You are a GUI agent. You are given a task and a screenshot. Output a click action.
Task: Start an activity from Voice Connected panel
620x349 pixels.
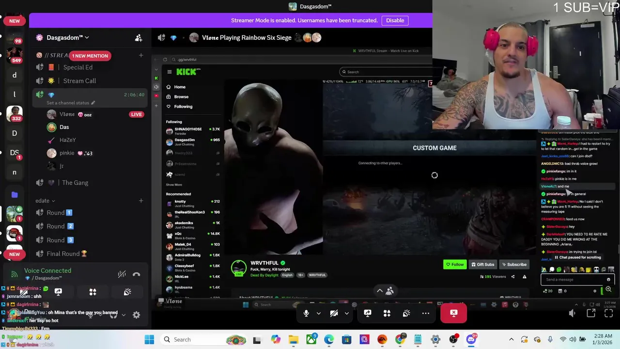coord(93,292)
